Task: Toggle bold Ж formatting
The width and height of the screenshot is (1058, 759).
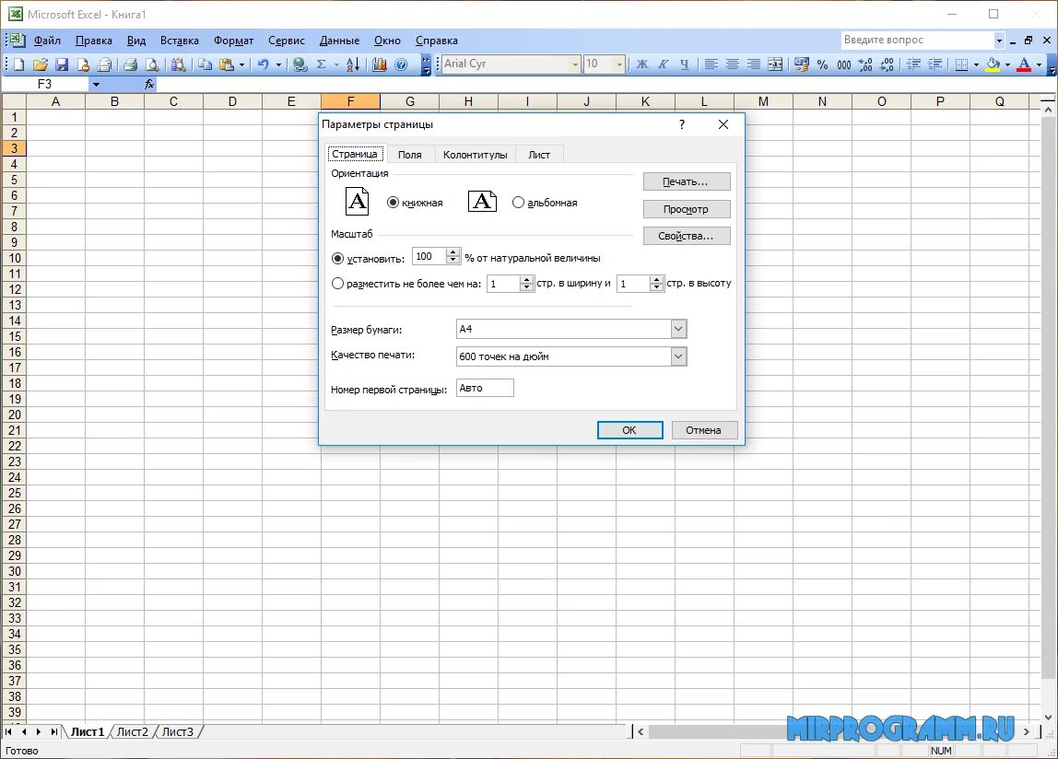Action: click(x=642, y=64)
